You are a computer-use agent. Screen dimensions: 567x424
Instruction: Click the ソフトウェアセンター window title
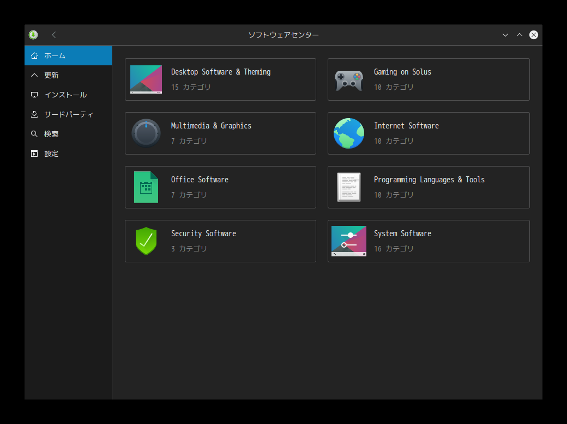(283, 35)
